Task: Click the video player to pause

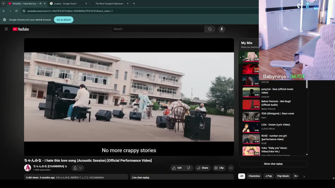Action: pyautogui.click(x=129, y=97)
